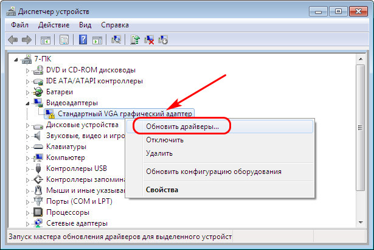This screenshot has height=250, width=374.
Task: Open the Действие menu
Action: point(54,25)
